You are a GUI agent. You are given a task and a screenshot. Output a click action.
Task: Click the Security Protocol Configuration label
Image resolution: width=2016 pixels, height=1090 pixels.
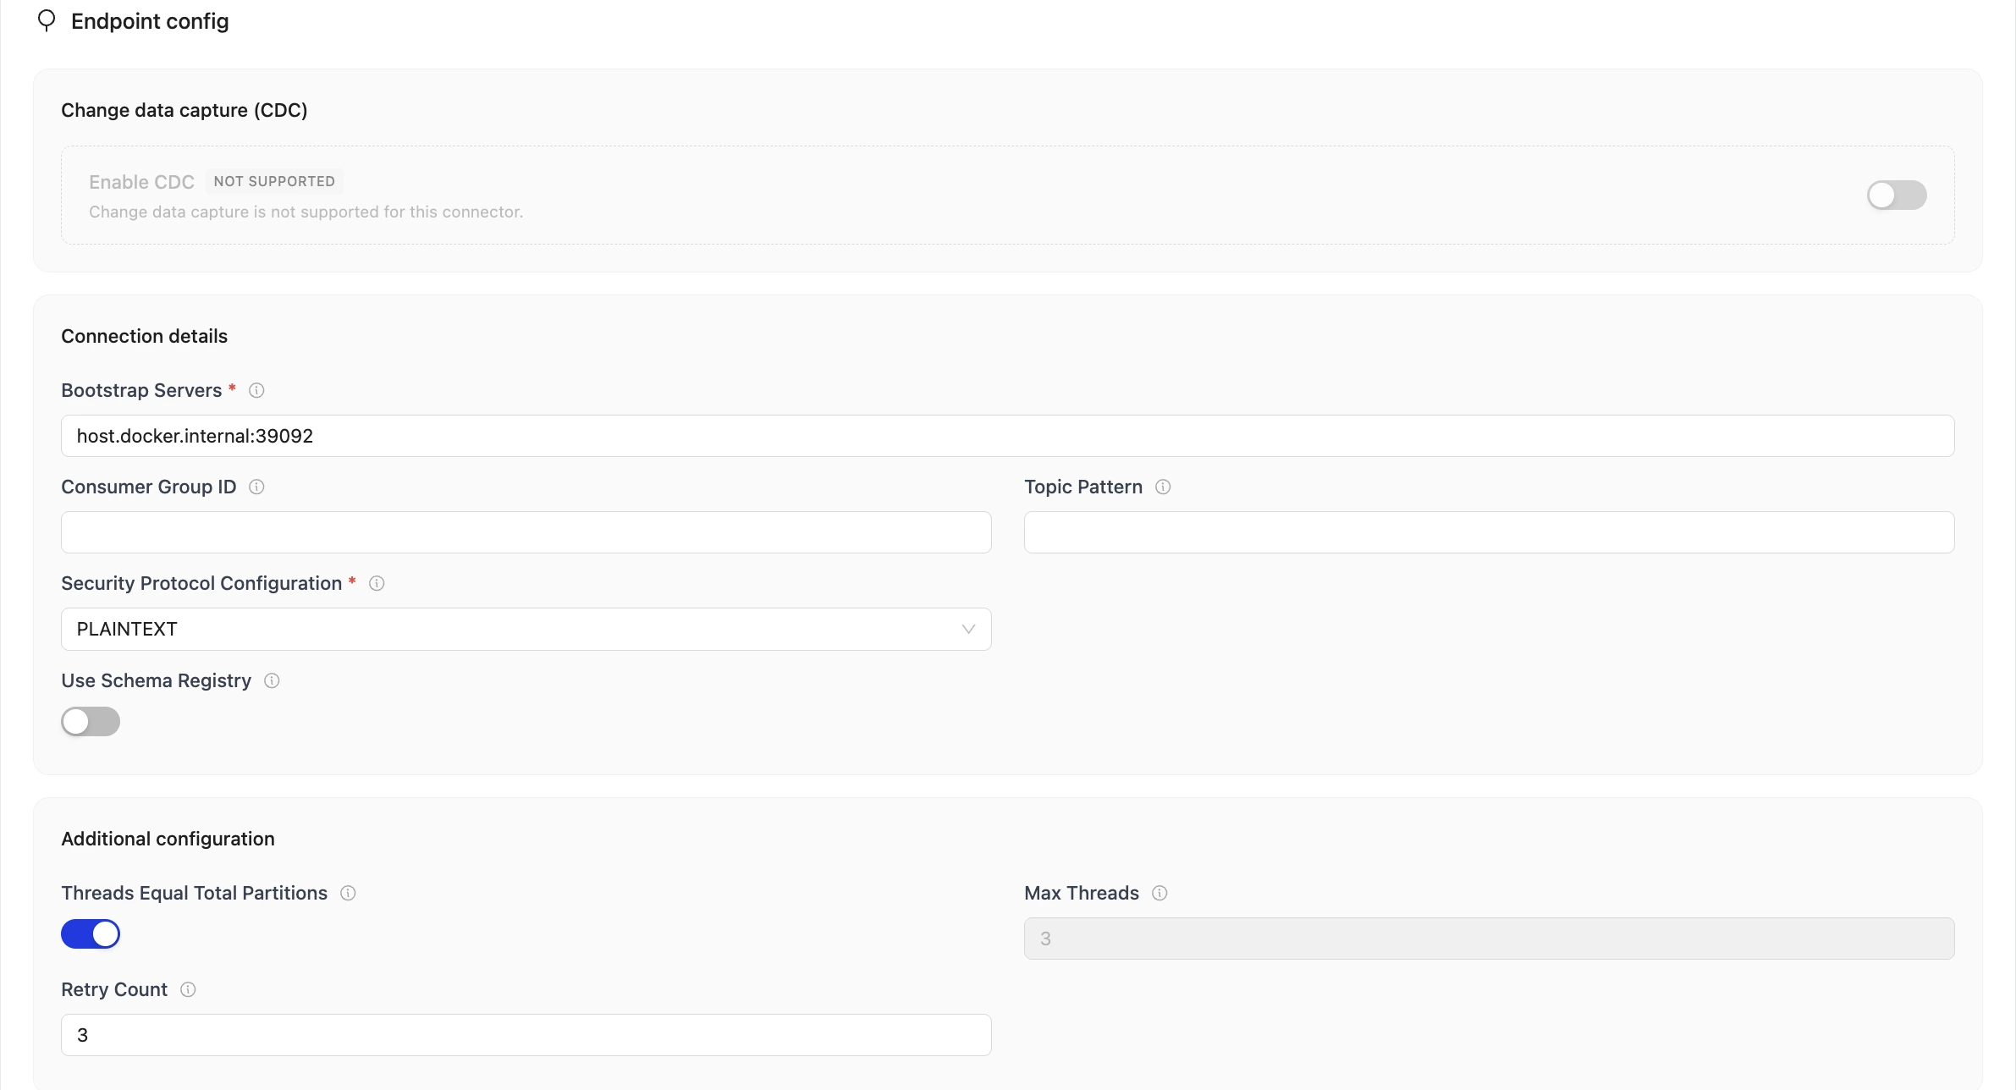tap(201, 583)
